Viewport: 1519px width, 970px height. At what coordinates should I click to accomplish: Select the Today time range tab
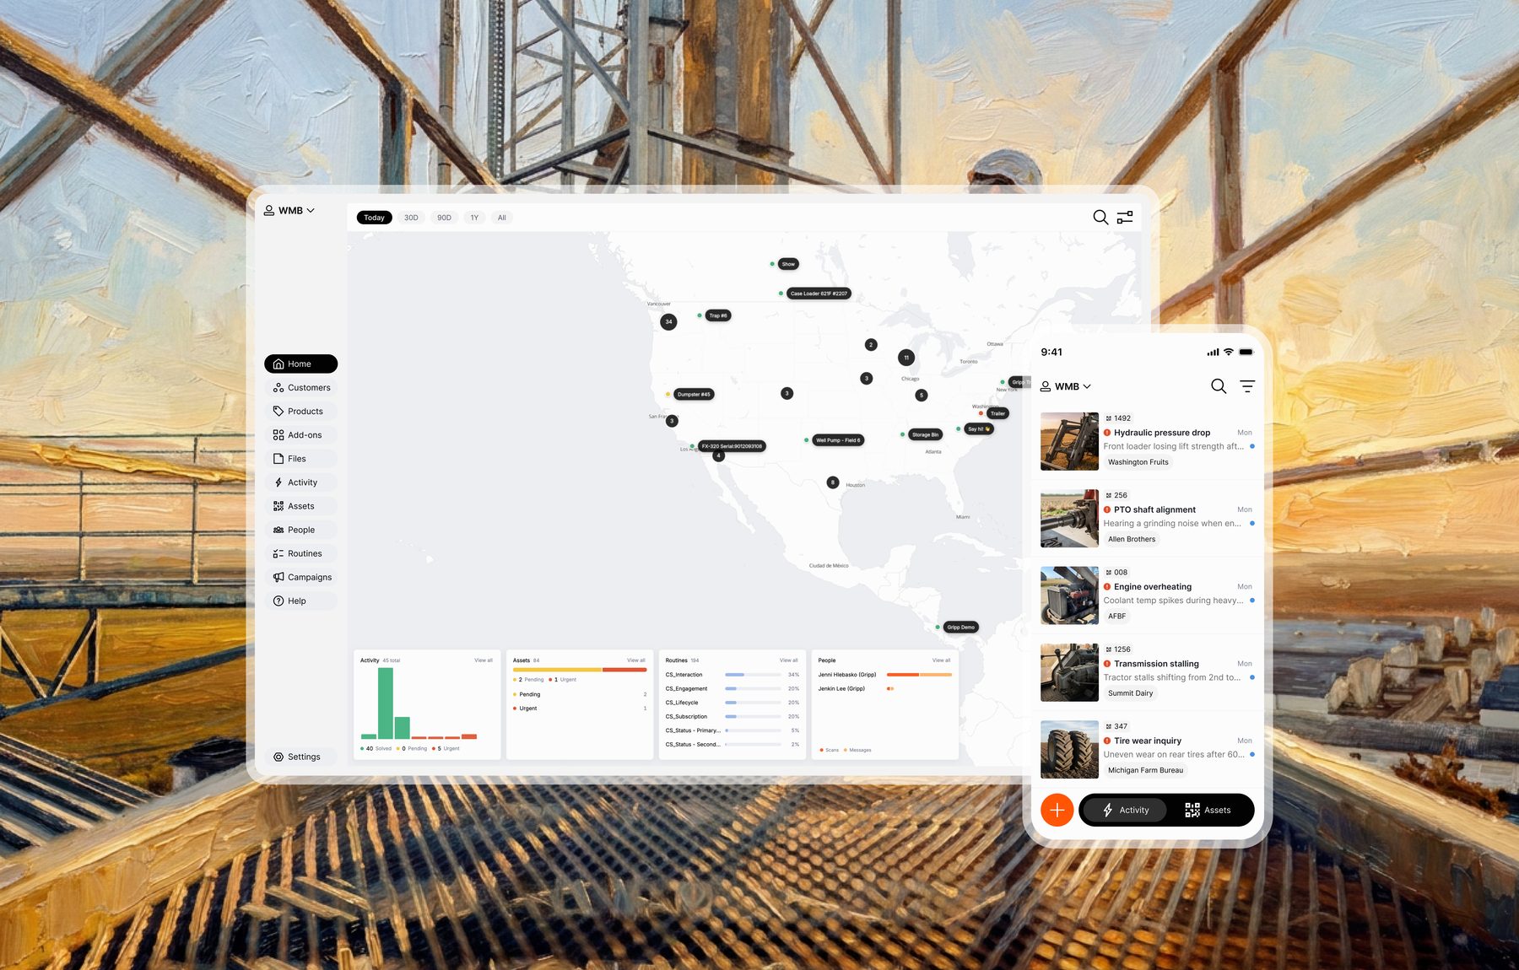click(374, 218)
